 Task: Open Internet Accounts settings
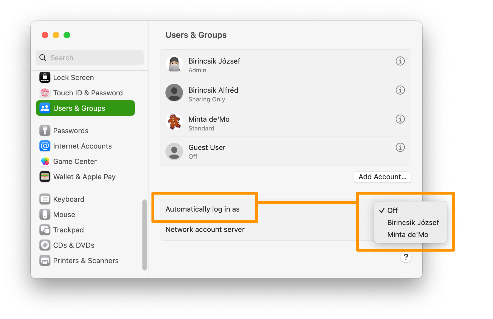click(x=85, y=146)
